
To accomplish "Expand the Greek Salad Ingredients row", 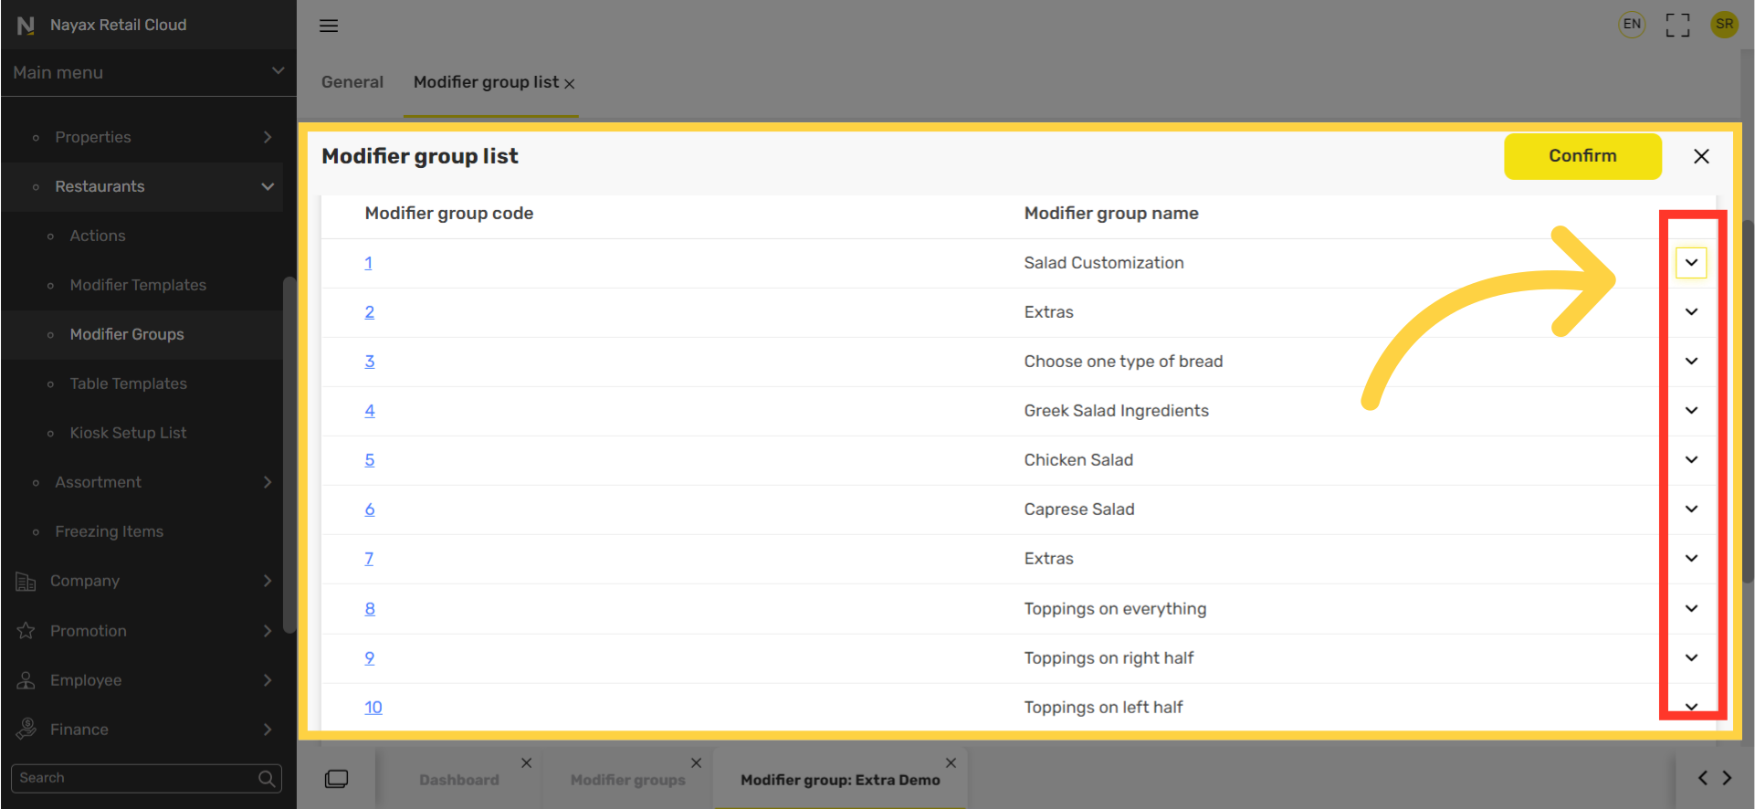I will coord(1691,411).
